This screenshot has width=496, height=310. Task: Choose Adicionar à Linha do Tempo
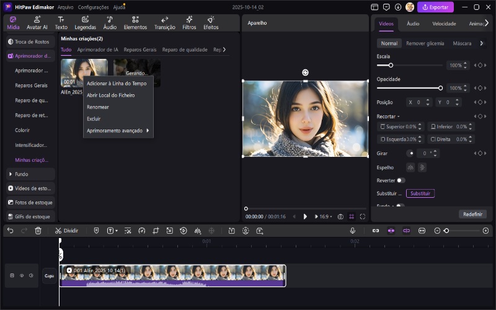[x=118, y=84]
